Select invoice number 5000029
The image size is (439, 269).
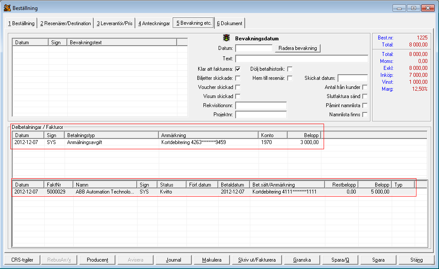coord(56,192)
